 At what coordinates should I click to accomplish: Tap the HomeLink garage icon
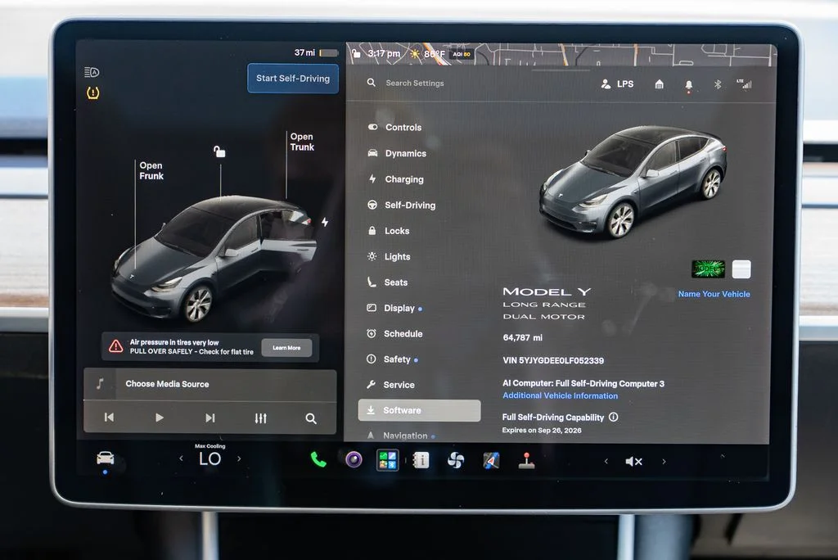(659, 84)
